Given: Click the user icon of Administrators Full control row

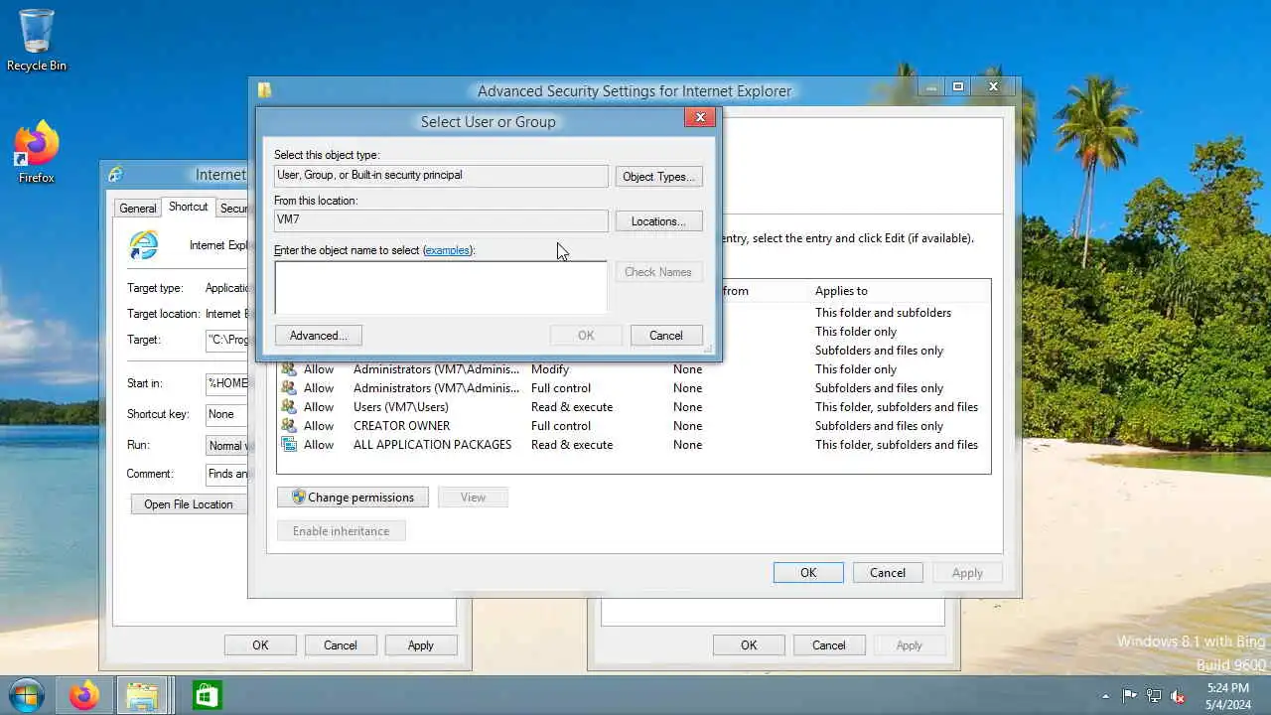Looking at the screenshot, I should point(289,388).
